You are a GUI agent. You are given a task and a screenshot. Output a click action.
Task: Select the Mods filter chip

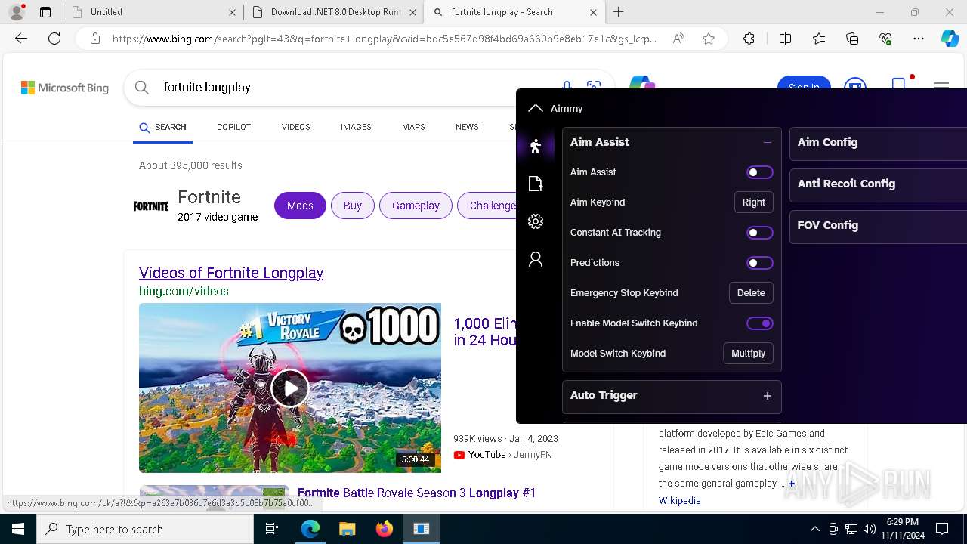click(x=300, y=206)
